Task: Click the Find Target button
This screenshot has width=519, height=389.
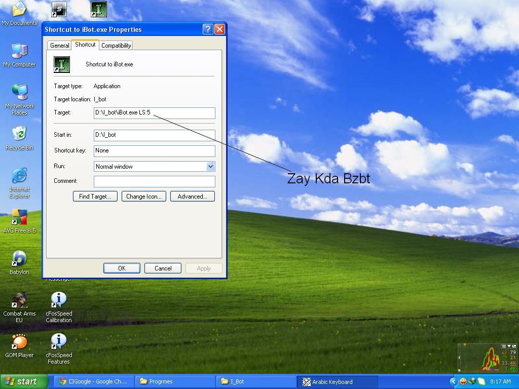Action: 95,196
